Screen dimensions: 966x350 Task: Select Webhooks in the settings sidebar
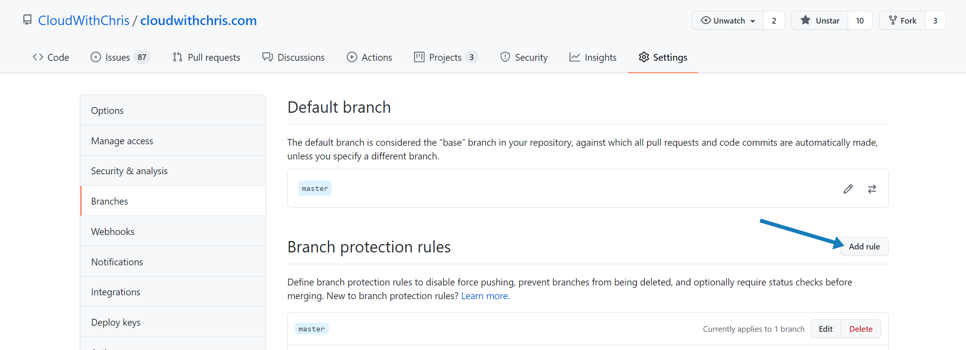pyautogui.click(x=113, y=231)
